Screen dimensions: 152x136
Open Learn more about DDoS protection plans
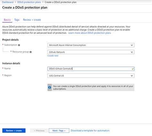(x=89, y=33)
